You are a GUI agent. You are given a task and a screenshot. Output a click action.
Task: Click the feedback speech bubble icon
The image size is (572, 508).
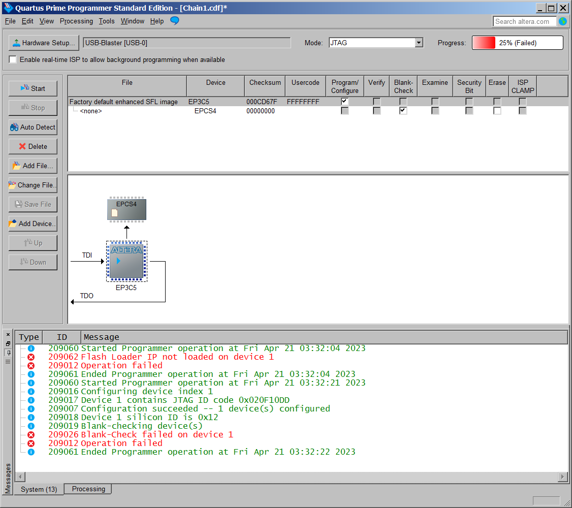coord(175,21)
